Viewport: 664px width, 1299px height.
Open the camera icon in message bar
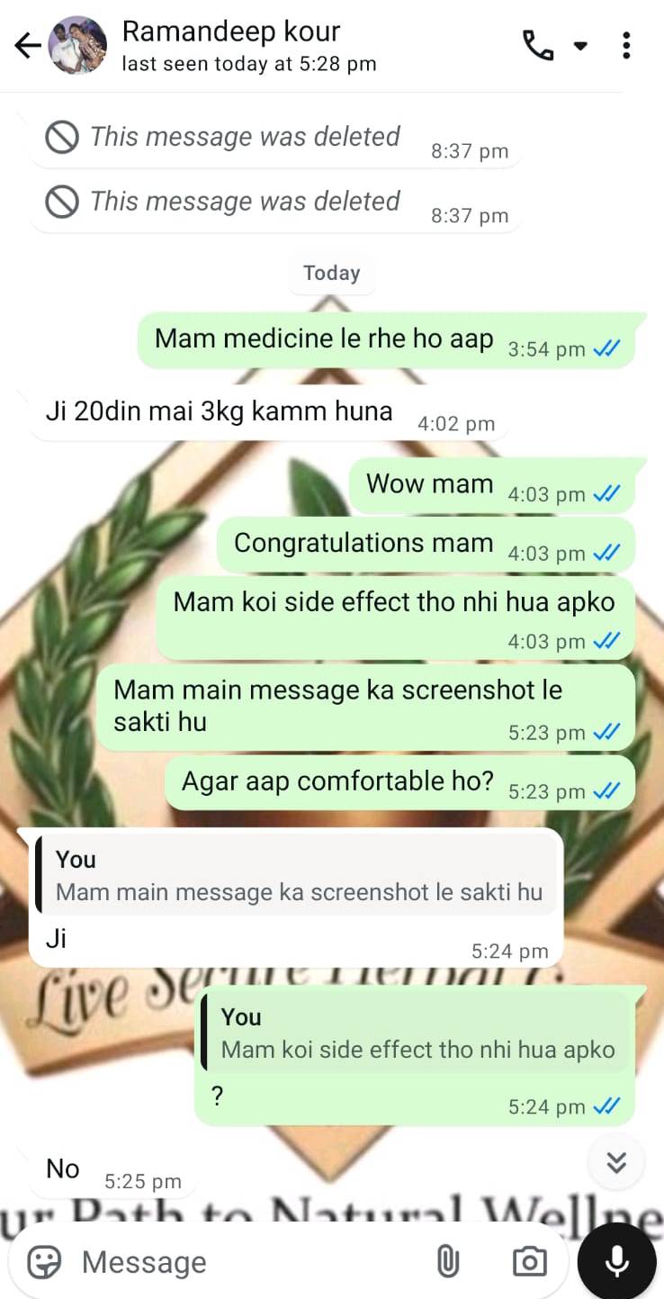(529, 1262)
